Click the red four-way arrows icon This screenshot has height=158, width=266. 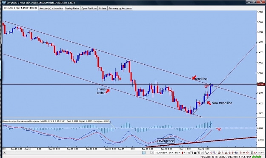(x=247, y=153)
